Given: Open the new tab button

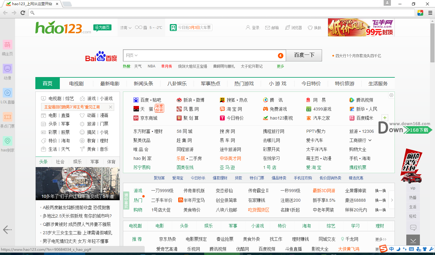Looking at the screenshot, I should [x=67, y=4].
